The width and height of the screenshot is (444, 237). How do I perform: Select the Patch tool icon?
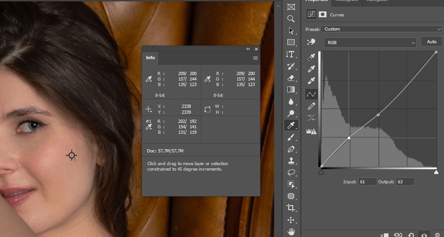click(x=291, y=196)
